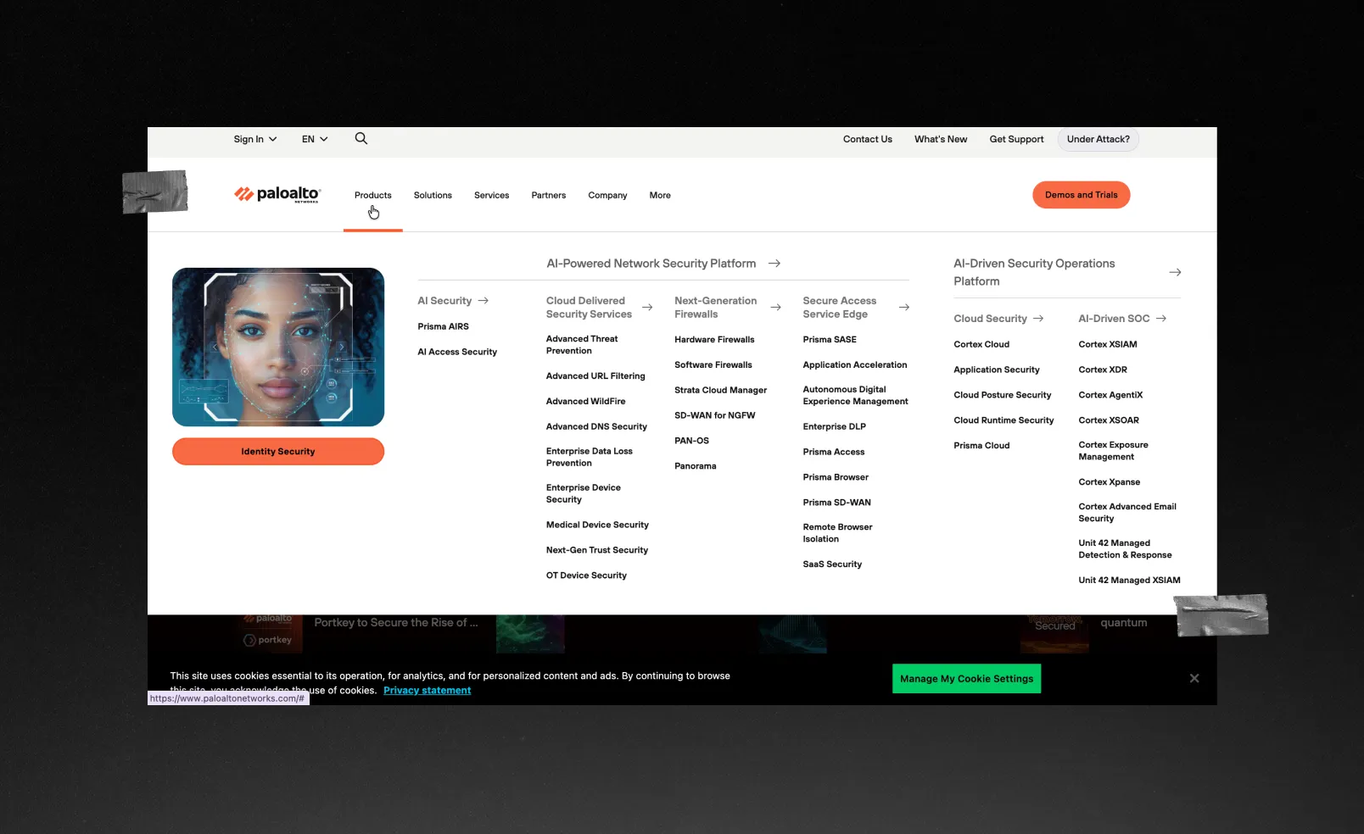
Task: Select Cortex XSOAR
Action: coord(1109,420)
